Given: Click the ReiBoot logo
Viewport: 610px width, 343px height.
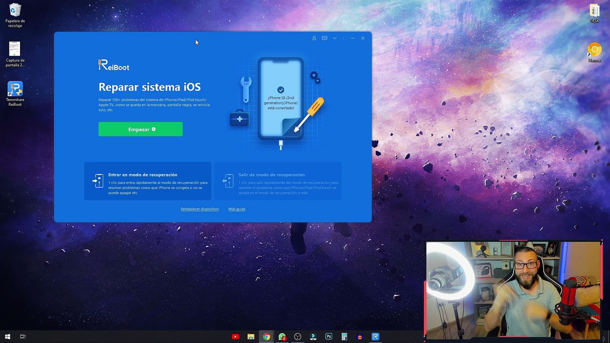Looking at the screenshot, I should 114,65.
